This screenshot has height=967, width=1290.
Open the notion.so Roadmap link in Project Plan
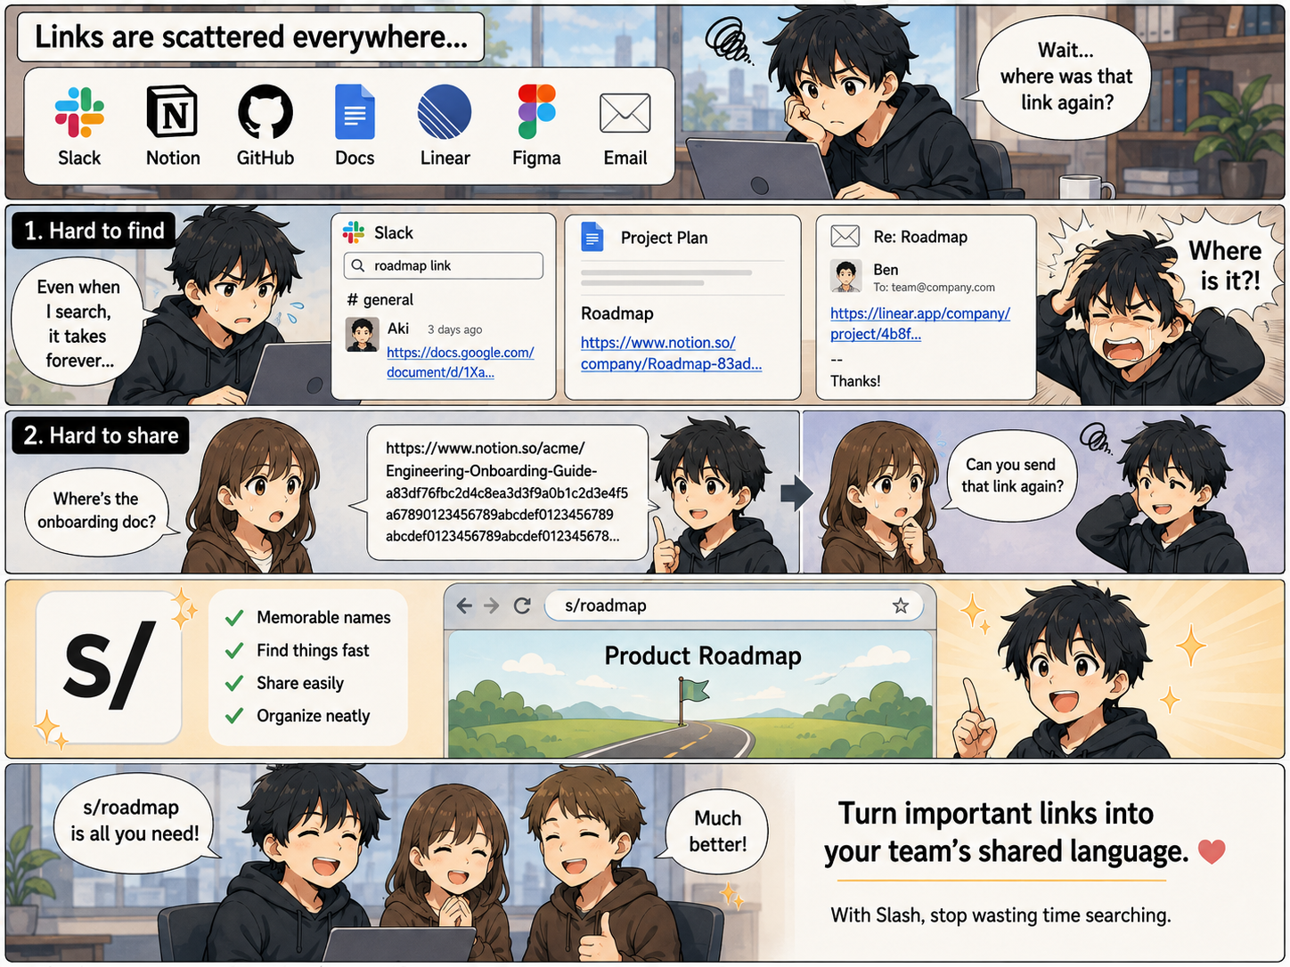671,353
